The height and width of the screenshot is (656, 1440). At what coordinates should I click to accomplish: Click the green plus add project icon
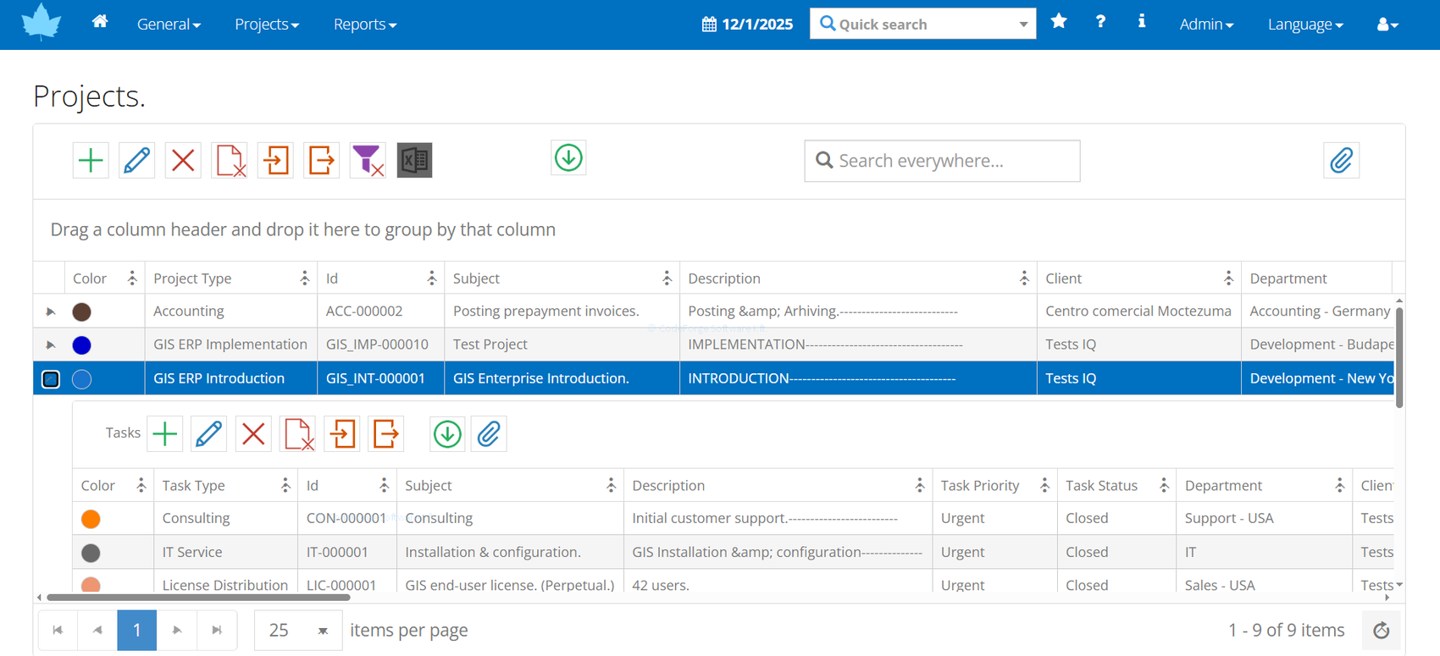pos(91,160)
